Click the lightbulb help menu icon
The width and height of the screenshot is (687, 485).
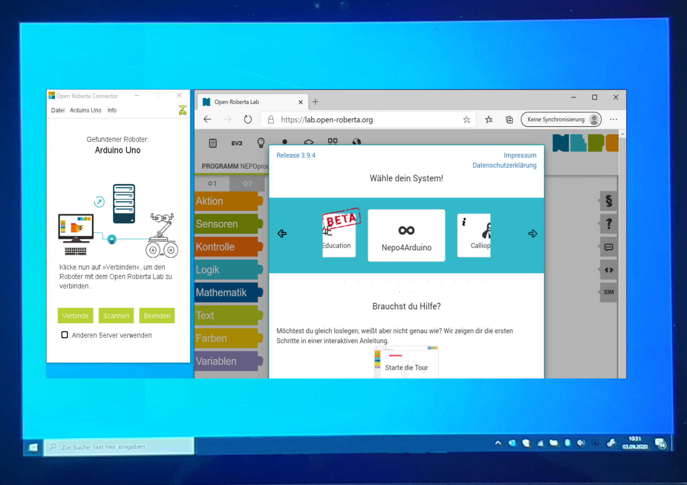261,143
